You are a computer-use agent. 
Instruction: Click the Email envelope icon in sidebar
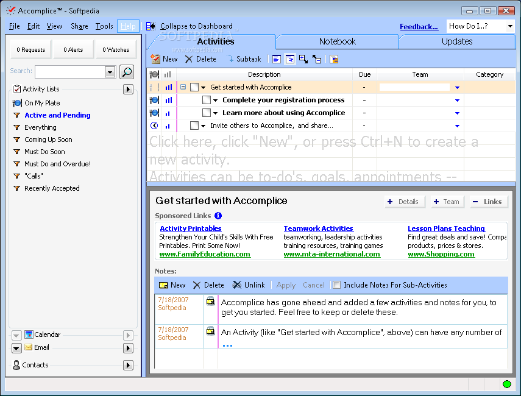(29, 347)
